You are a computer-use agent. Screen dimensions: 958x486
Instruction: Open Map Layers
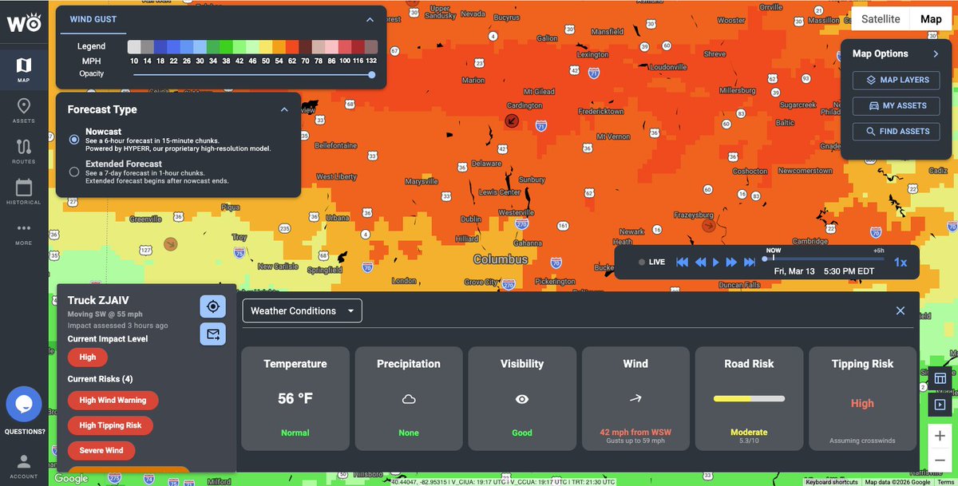897,80
